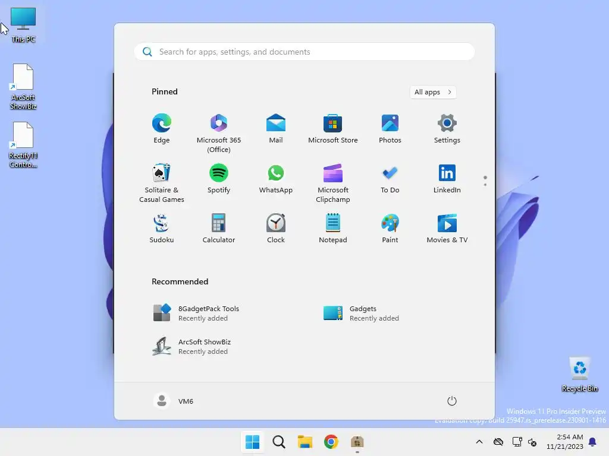Expand hidden system tray icons
Viewport: 609px width, 456px height.
[x=479, y=442]
